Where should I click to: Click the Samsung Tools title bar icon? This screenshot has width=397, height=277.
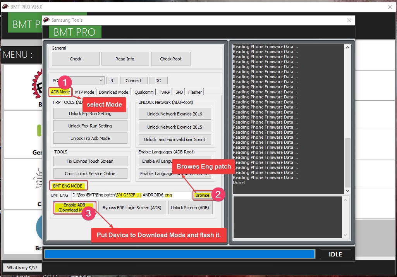tap(46, 20)
